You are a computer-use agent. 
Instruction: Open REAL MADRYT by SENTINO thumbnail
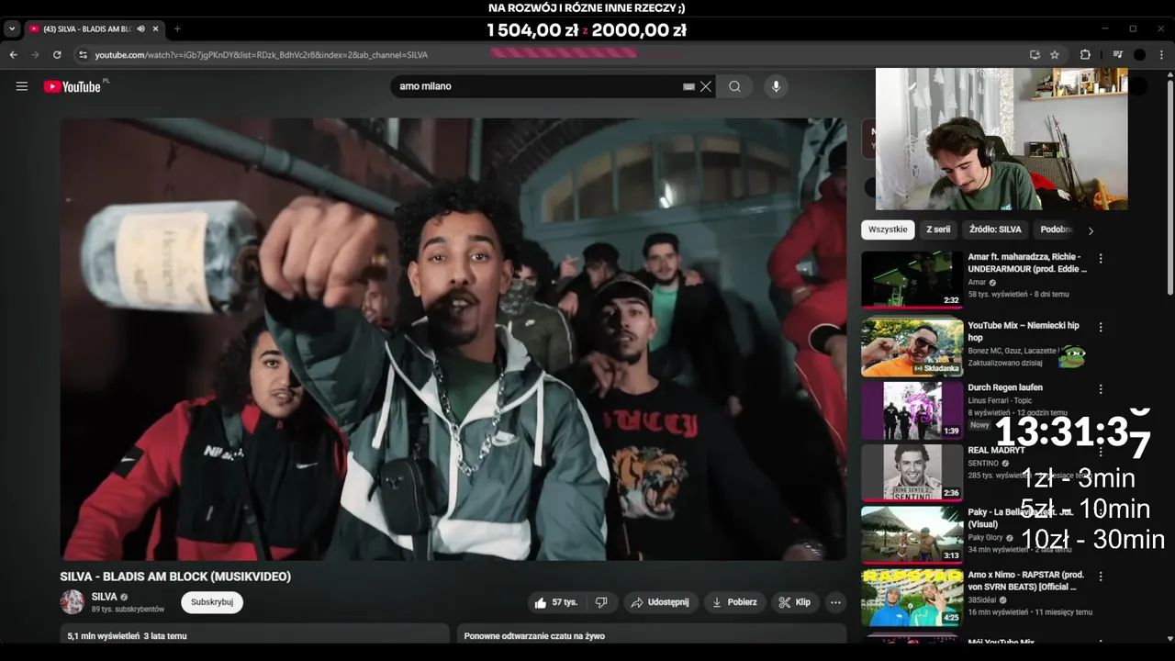[x=912, y=473]
